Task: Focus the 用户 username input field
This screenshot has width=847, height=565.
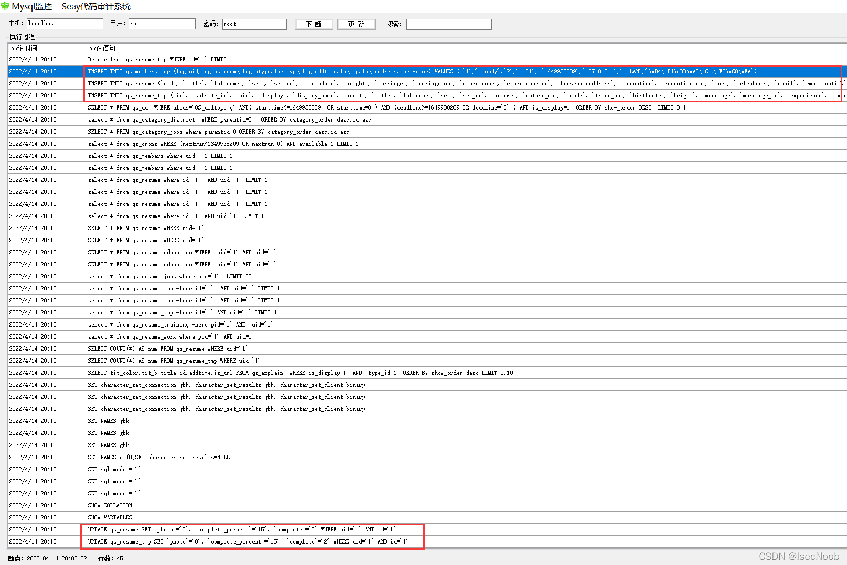Action: tap(162, 24)
